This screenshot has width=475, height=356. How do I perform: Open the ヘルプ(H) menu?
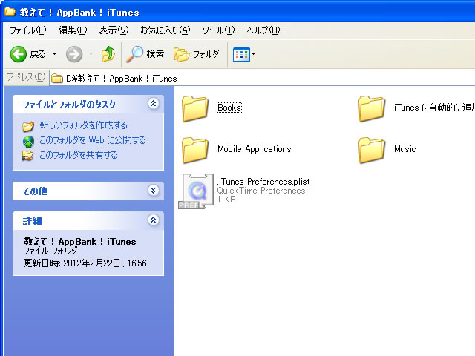263,30
